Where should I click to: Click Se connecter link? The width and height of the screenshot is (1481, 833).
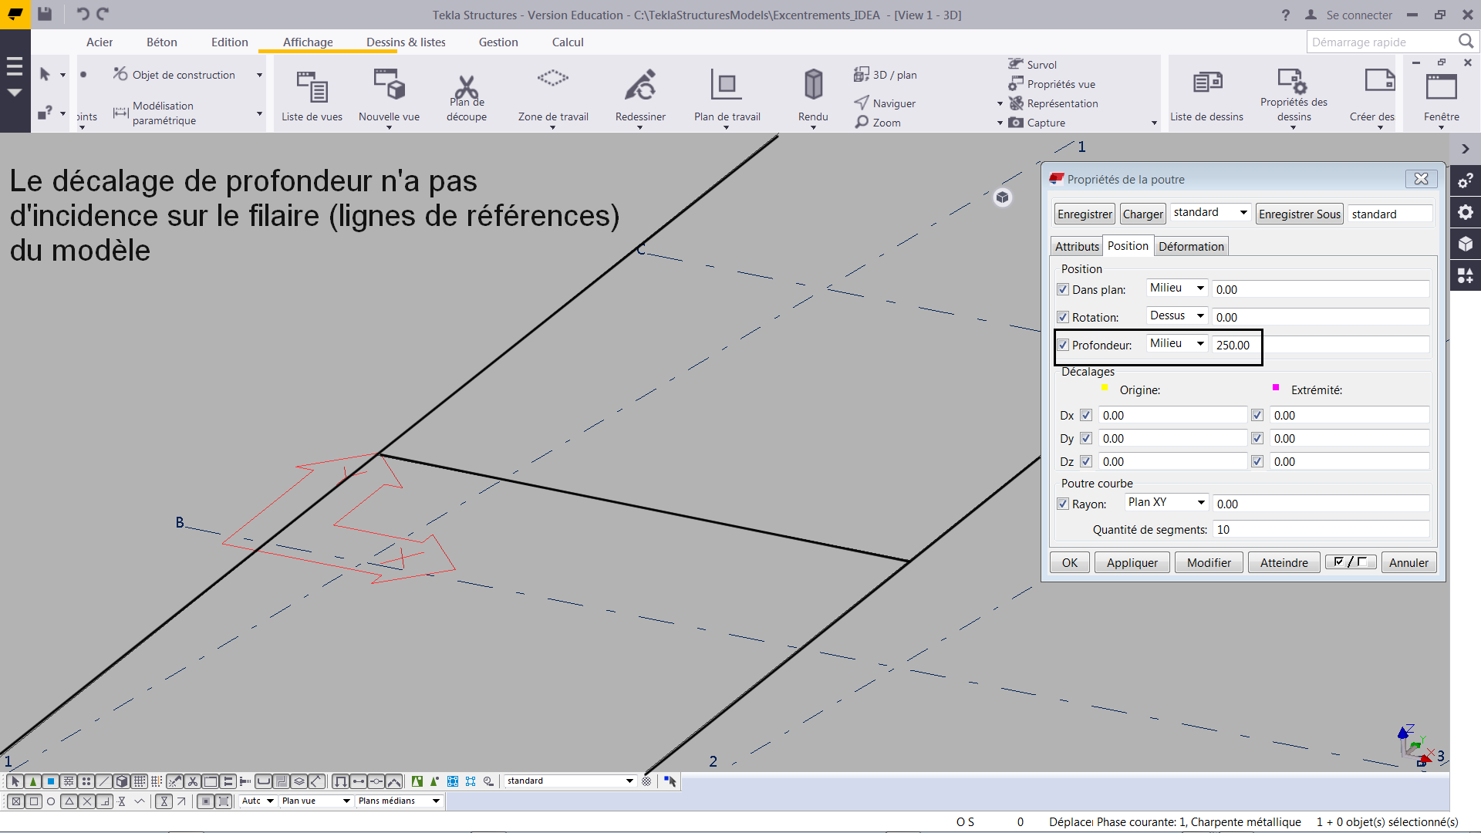tap(1359, 15)
